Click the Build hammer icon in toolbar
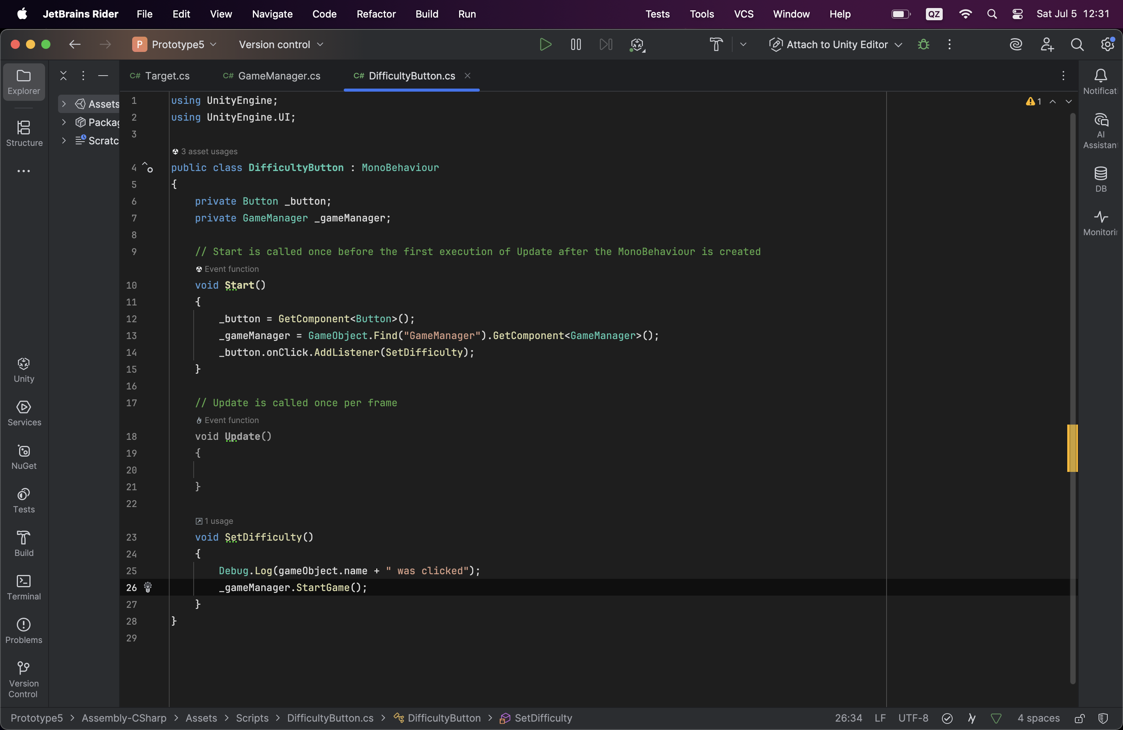Image resolution: width=1123 pixels, height=730 pixels. coord(716,44)
